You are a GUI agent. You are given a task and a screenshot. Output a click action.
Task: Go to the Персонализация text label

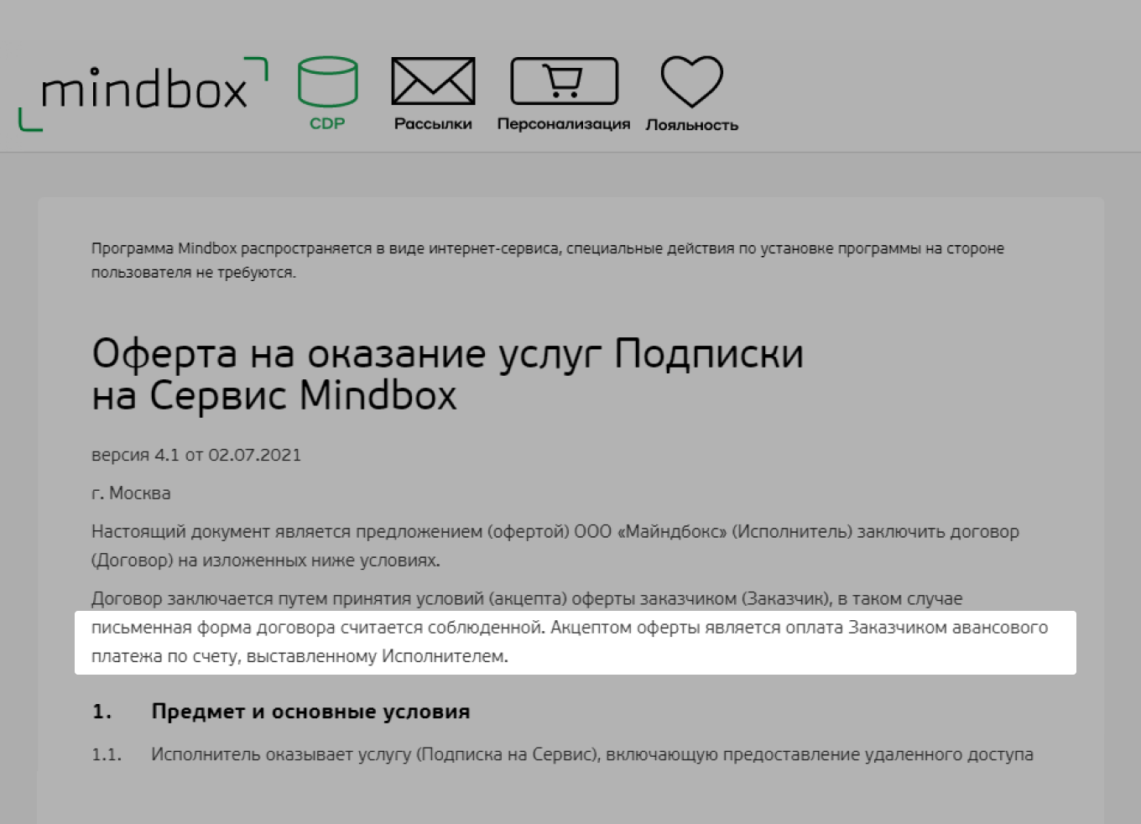click(x=563, y=124)
